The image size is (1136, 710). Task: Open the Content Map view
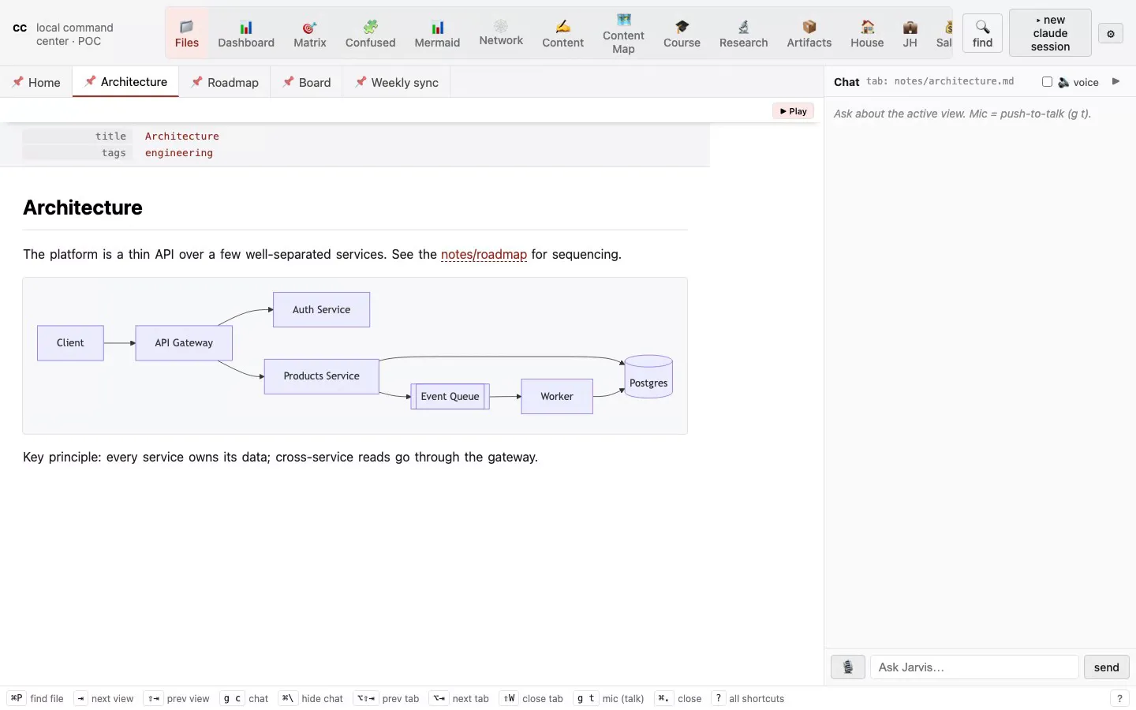(623, 33)
